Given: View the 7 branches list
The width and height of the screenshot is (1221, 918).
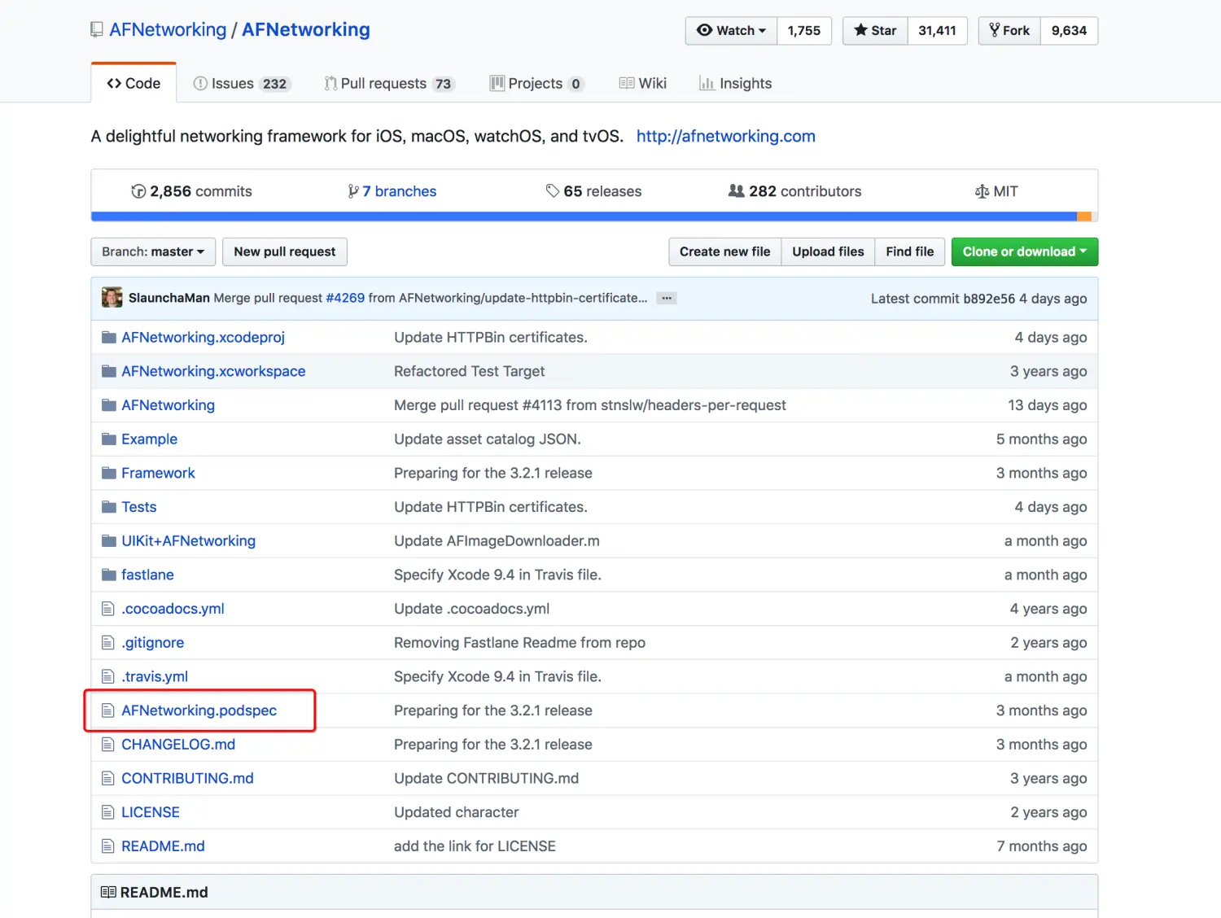Looking at the screenshot, I should point(392,191).
